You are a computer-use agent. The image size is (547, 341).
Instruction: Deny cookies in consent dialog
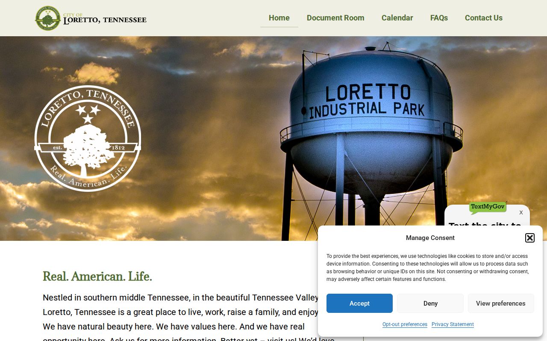tap(430, 303)
